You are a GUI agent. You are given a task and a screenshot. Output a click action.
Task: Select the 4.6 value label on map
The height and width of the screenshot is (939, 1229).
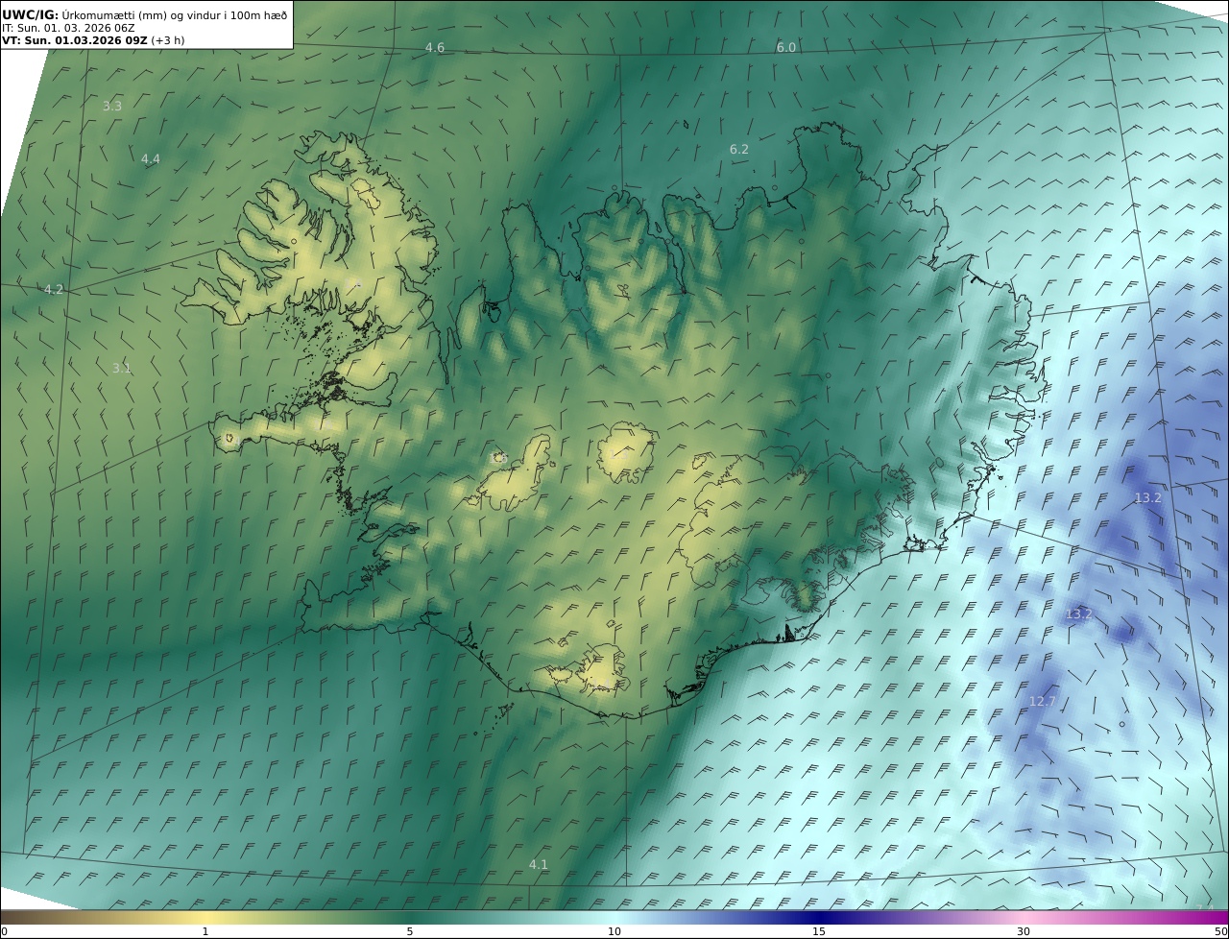point(435,48)
